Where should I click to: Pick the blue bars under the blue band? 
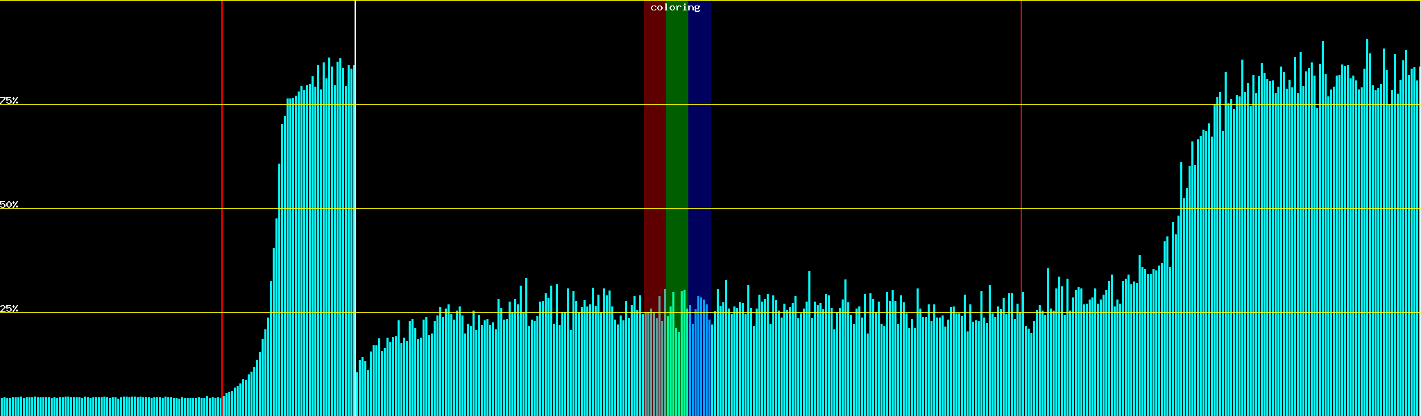[699, 367]
